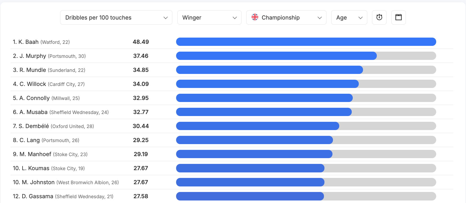Select C. Lang of Portsmouth

coord(46,140)
